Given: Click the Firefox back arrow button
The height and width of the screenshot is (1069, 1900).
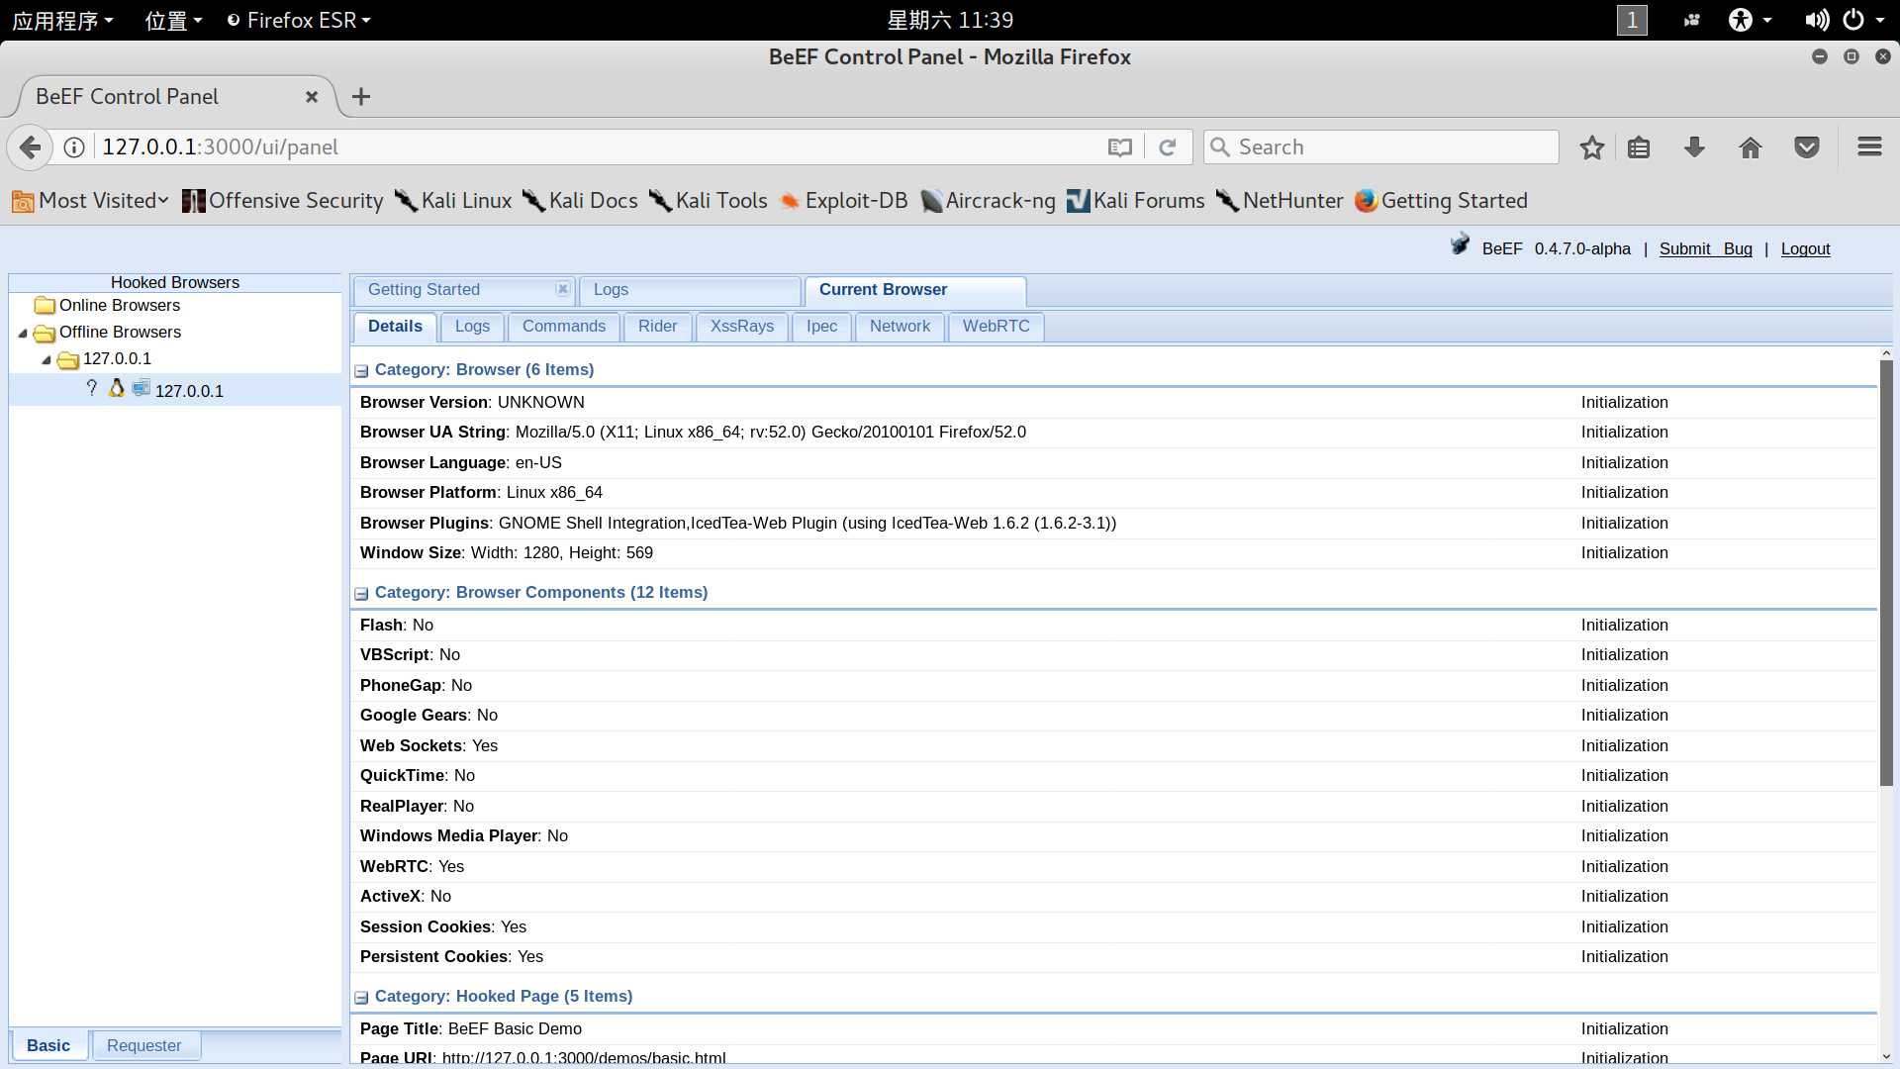Looking at the screenshot, I should point(31,147).
